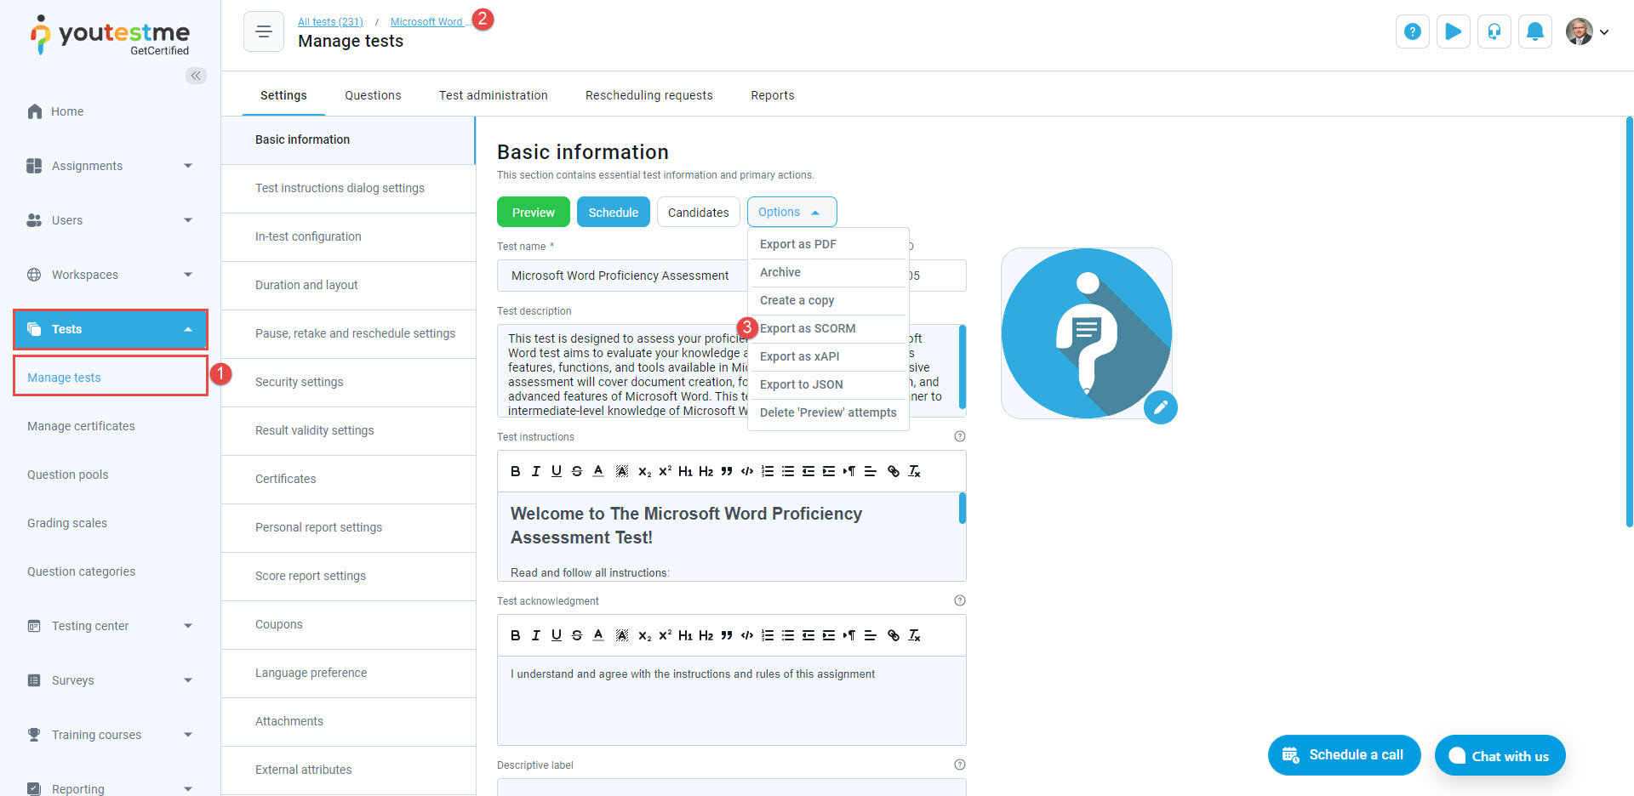Image resolution: width=1634 pixels, height=796 pixels.
Task: Open the dropdown arrow next to avatar
Action: [x=1604, y=32]
